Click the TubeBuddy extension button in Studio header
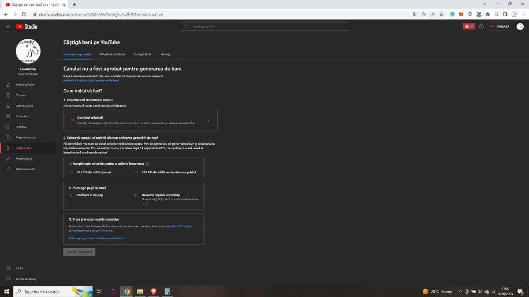 pyautogui.click(x=468, y=26)
